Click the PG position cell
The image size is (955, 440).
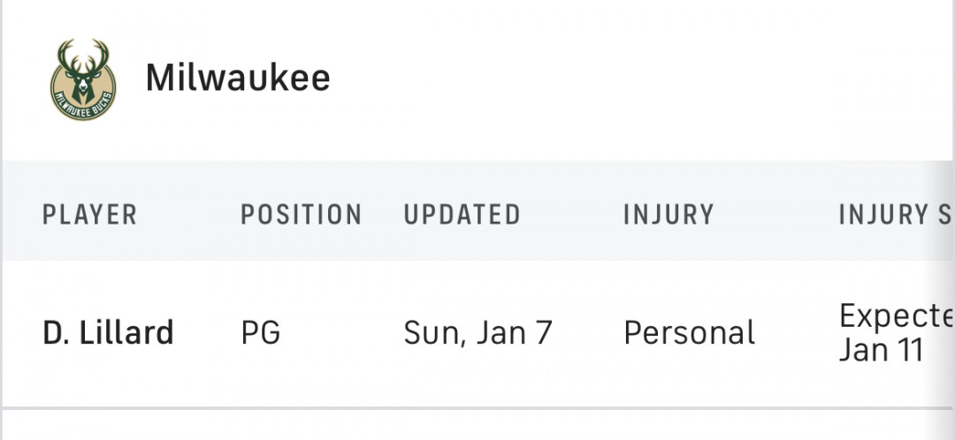coord(261,333)
